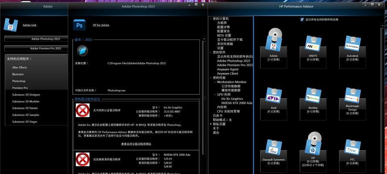Click the red X icon for Iris Xe Graphics
387x174 pixels.
click(x=82, y=110)
